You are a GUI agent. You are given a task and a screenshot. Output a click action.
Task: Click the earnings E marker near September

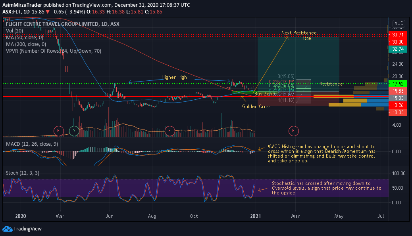click(x=170, y=131)
